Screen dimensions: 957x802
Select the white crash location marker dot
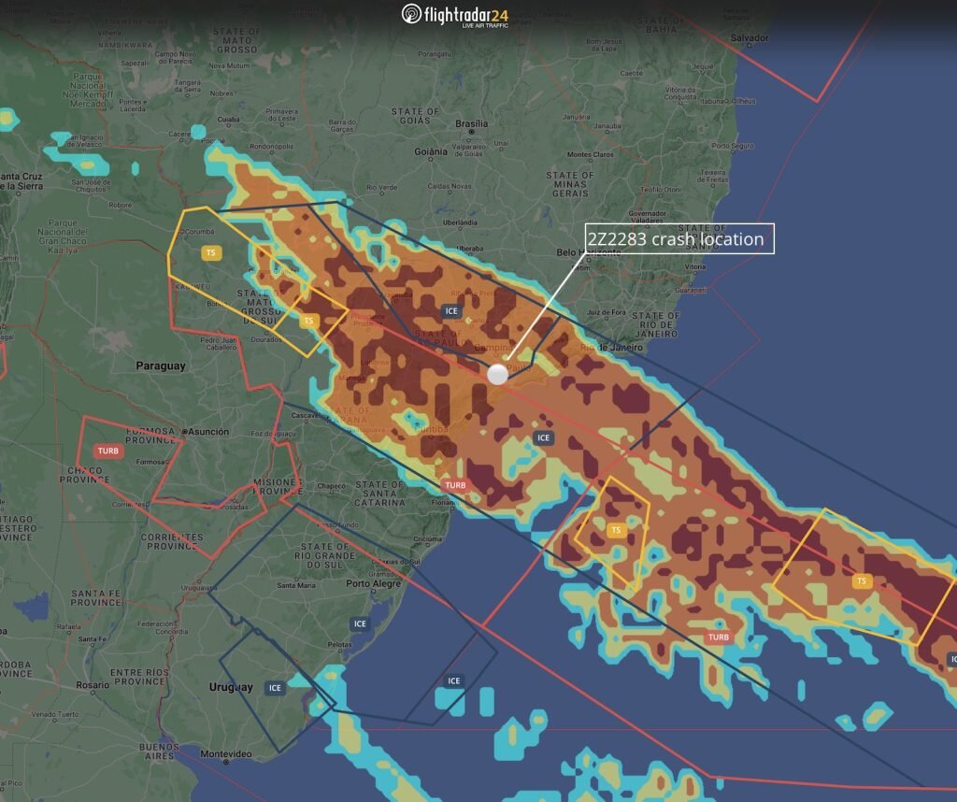click(498, 374)
